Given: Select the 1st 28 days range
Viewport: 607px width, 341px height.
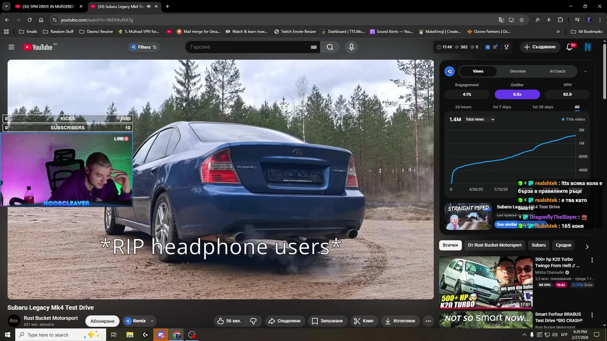Looking at the screenshot, I should [x=543, y=107].
